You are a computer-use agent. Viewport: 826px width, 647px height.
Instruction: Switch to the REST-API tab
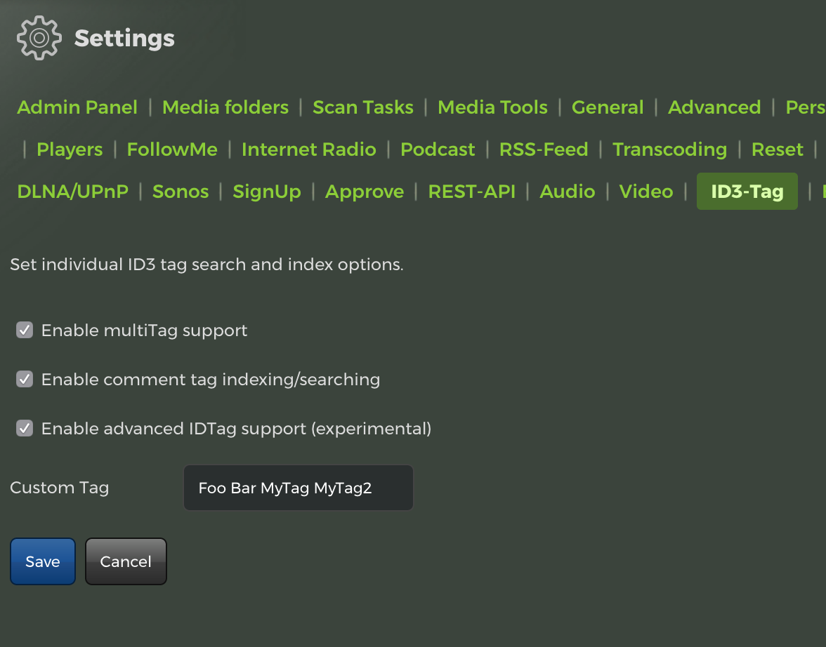pos(472,192)
